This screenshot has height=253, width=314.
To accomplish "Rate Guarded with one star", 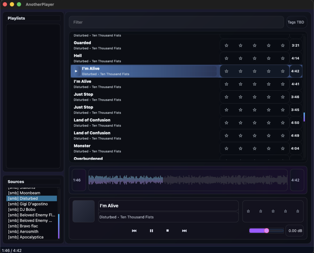I will pyautogui.click(x=226, y=45).
